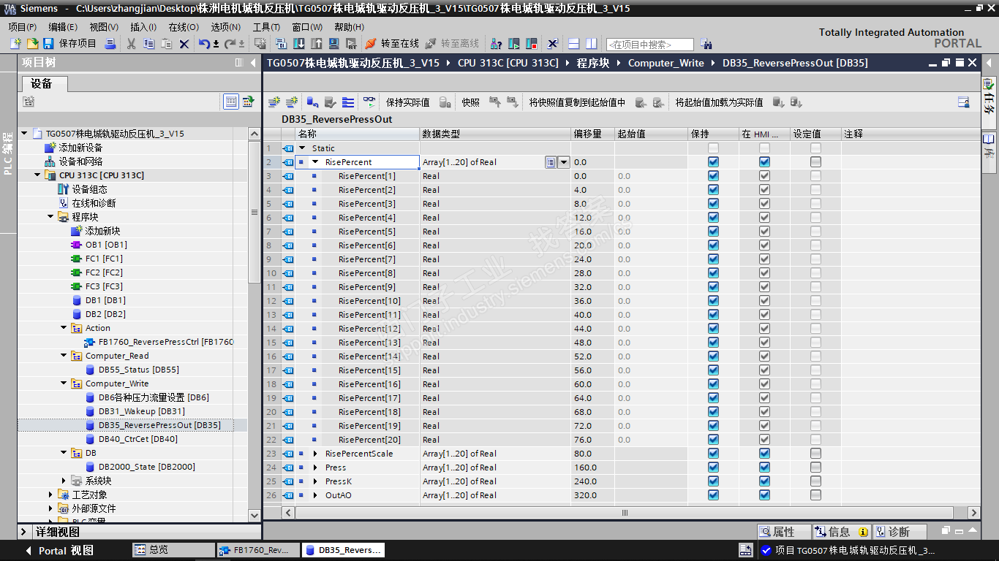Toggle 在 HMI checkbox for Press row
The width and height of the screenshot is (999, 561).
(x=764, y=467)
